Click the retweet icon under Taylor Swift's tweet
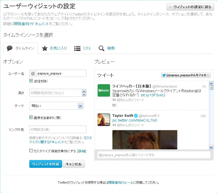The width and height of the screenshot is (217, 193). point(114,125)
